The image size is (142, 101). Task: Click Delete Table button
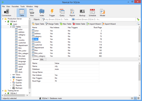coord(79,24)
